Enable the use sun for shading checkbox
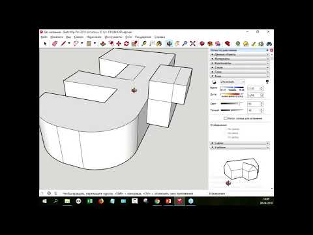The image size is (313, 235). pos(226,118)
